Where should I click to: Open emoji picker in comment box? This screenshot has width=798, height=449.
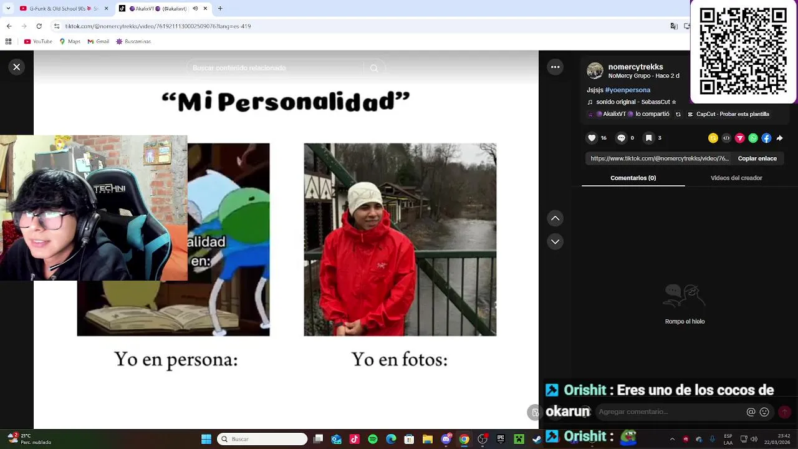[x=764, y=412]
